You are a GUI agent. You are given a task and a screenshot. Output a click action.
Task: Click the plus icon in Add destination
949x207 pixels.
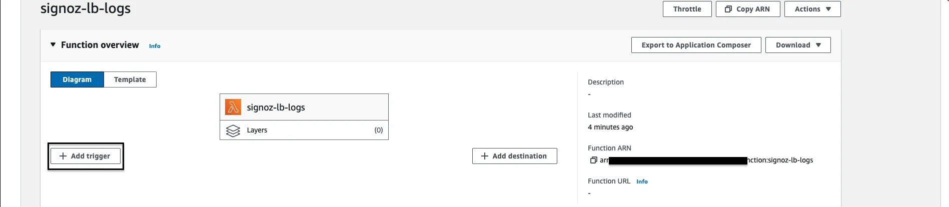pyautogui.click(x=485, y=156)
